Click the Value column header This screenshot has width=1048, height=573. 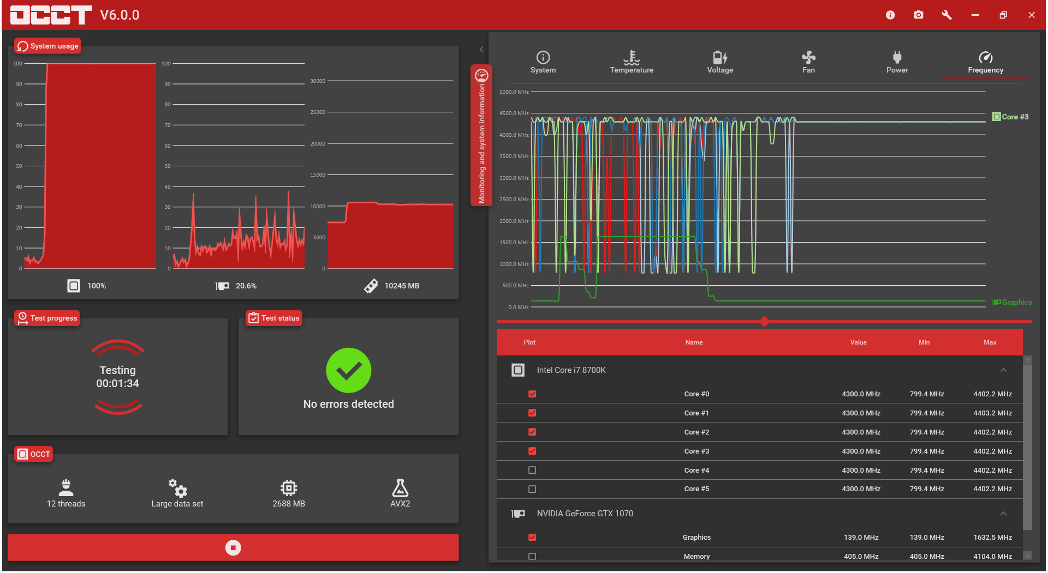[858, 342]
